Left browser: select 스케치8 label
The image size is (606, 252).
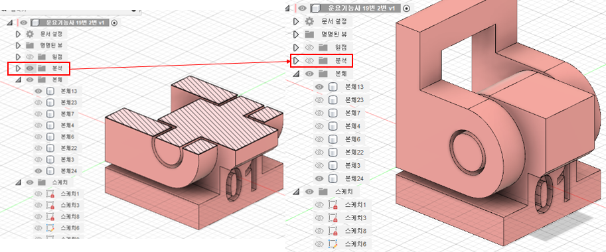coord(70,216)
